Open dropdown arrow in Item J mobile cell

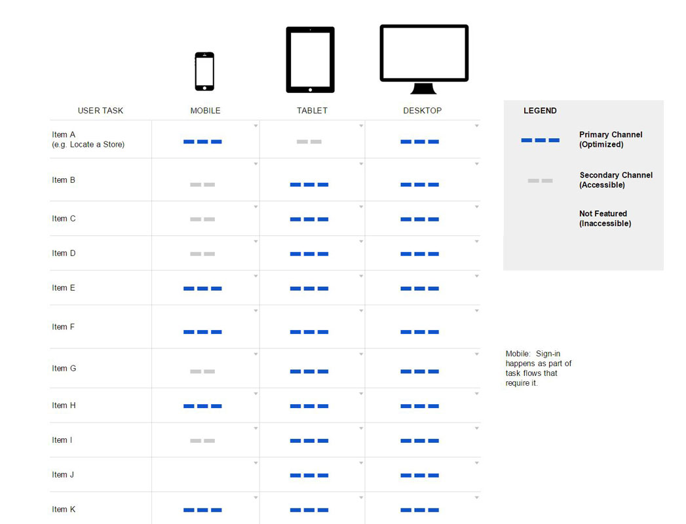(x=256, y=463)
